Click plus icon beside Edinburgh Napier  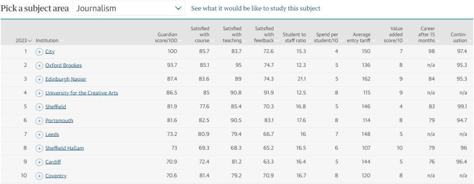click(x=39, y=79)
